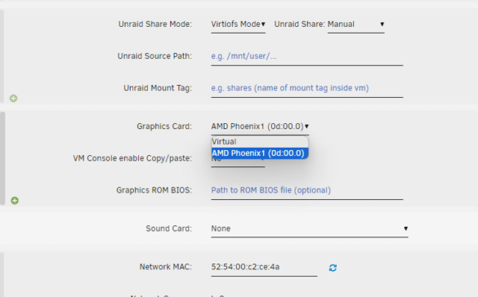478x297 pixels.
Task: Click the Network MAC label
Action: tap(166, 267)
